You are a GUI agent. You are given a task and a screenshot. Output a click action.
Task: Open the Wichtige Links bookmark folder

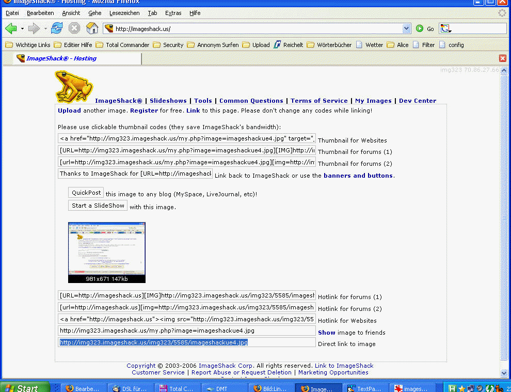point(28,45)
